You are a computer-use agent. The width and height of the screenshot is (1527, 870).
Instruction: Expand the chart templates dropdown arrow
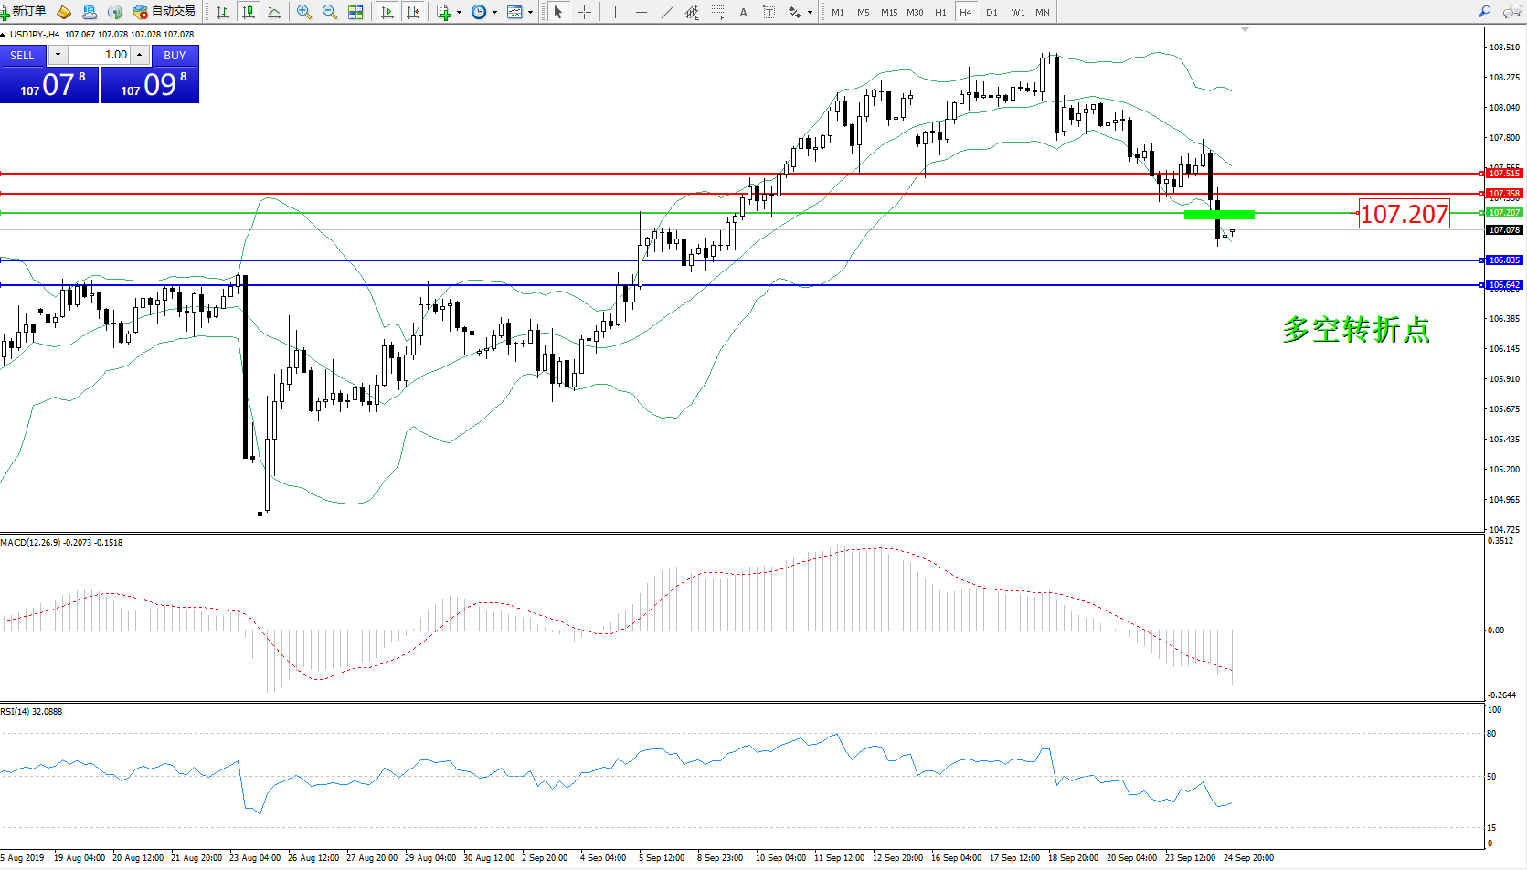click(530, 13)
